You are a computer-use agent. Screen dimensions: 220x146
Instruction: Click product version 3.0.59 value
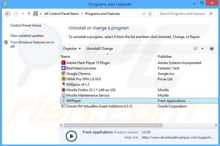pos(146,132)
